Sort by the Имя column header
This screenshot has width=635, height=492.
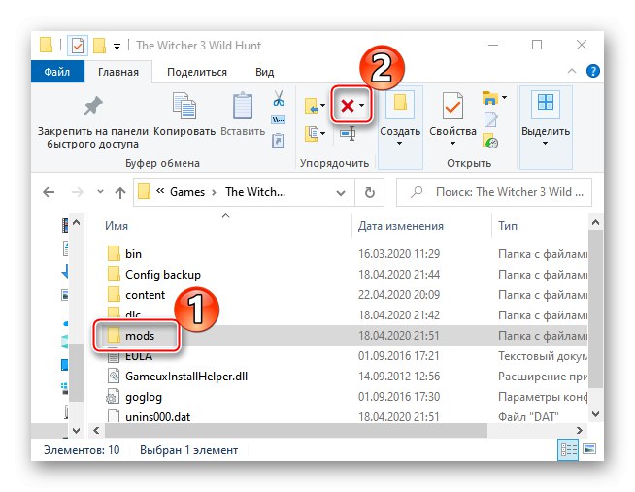coord(117,226)
